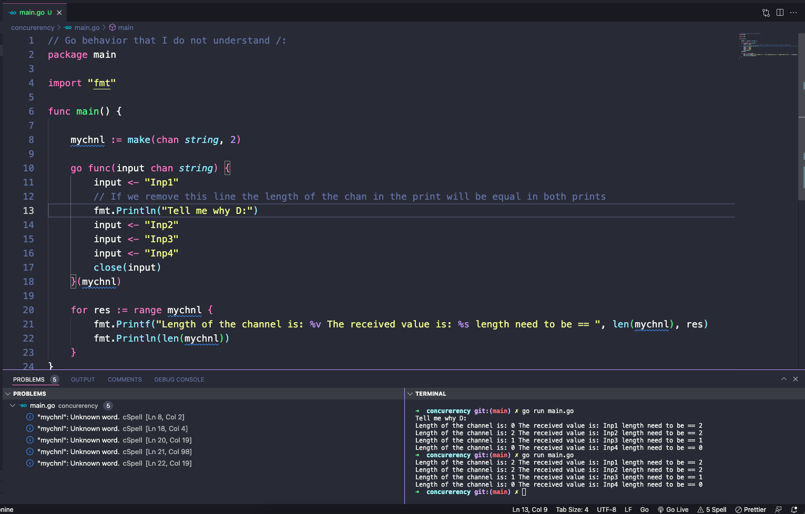Click the first 'go run main.go' terminal command

pos(548,411)
